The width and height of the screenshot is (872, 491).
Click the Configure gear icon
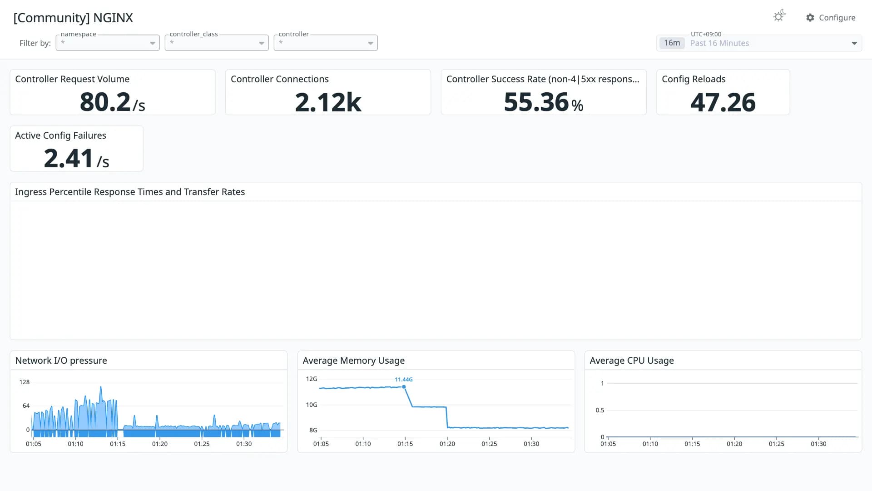(x=810, y=17)
